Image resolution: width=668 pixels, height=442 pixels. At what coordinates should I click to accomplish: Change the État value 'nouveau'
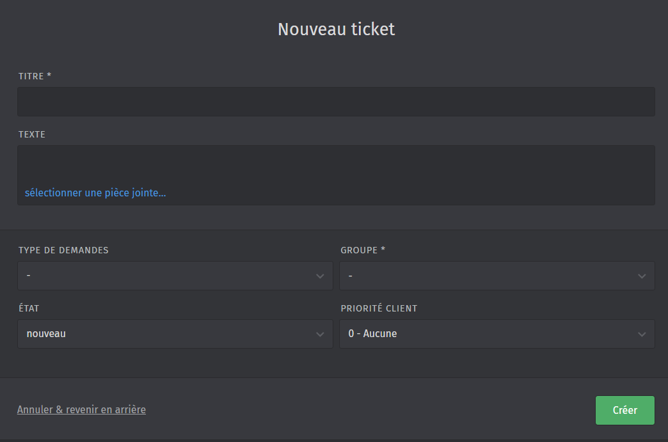[x=175, y=335]
